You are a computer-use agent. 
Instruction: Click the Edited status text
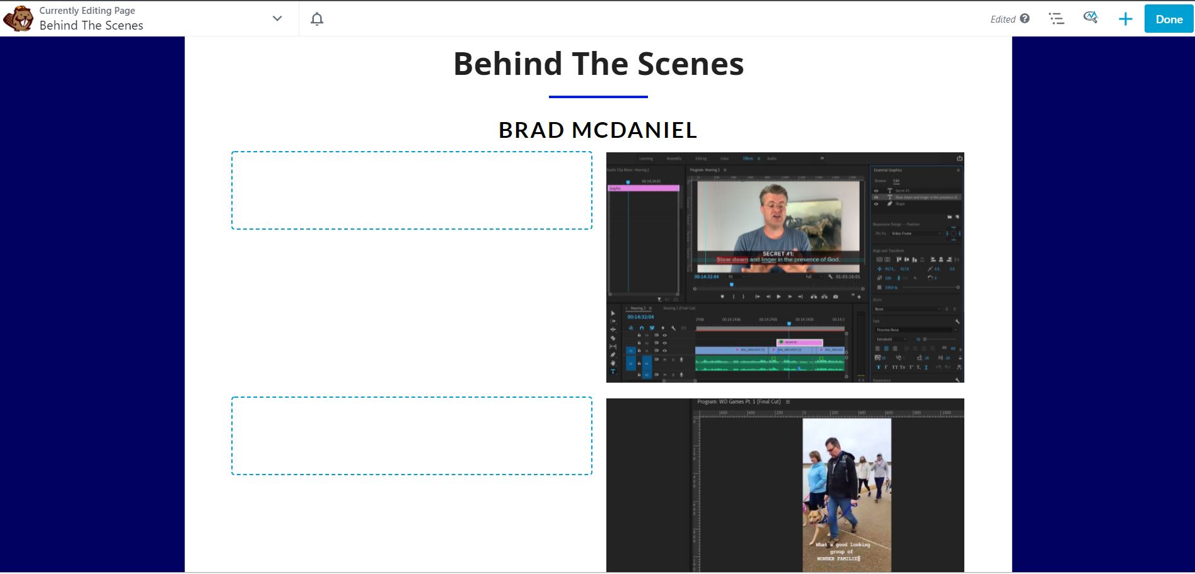pyautogui.click(x=1003, y=20)
